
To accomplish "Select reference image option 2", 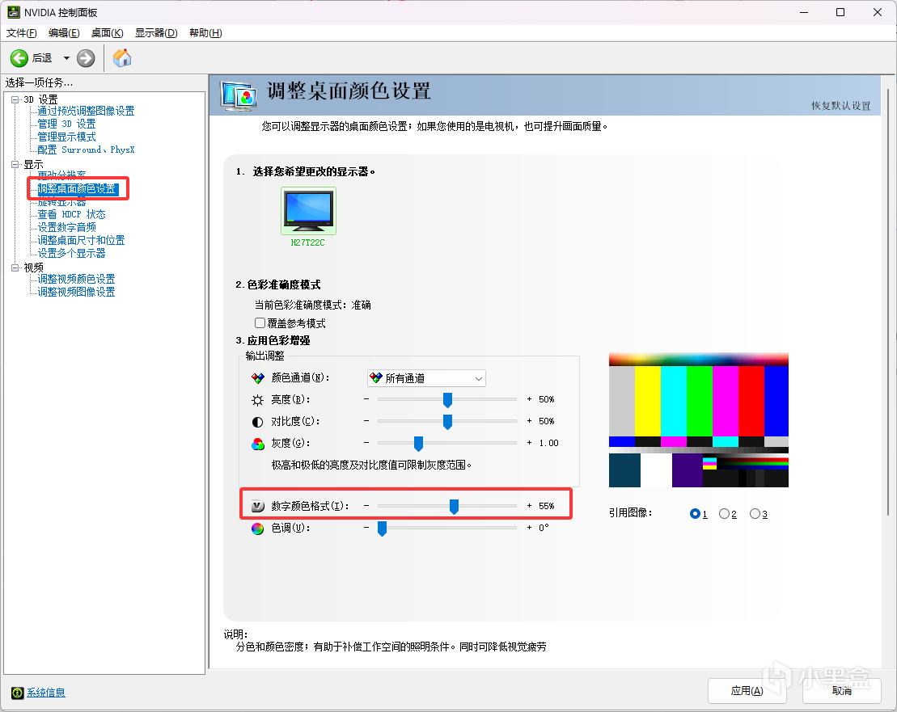I will tap(724, 514).
